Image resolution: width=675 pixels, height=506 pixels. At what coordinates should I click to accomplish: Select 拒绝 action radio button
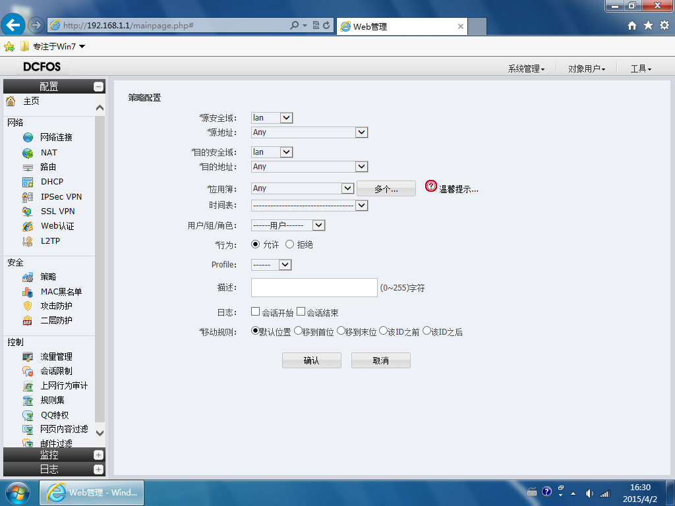point(290,244)
